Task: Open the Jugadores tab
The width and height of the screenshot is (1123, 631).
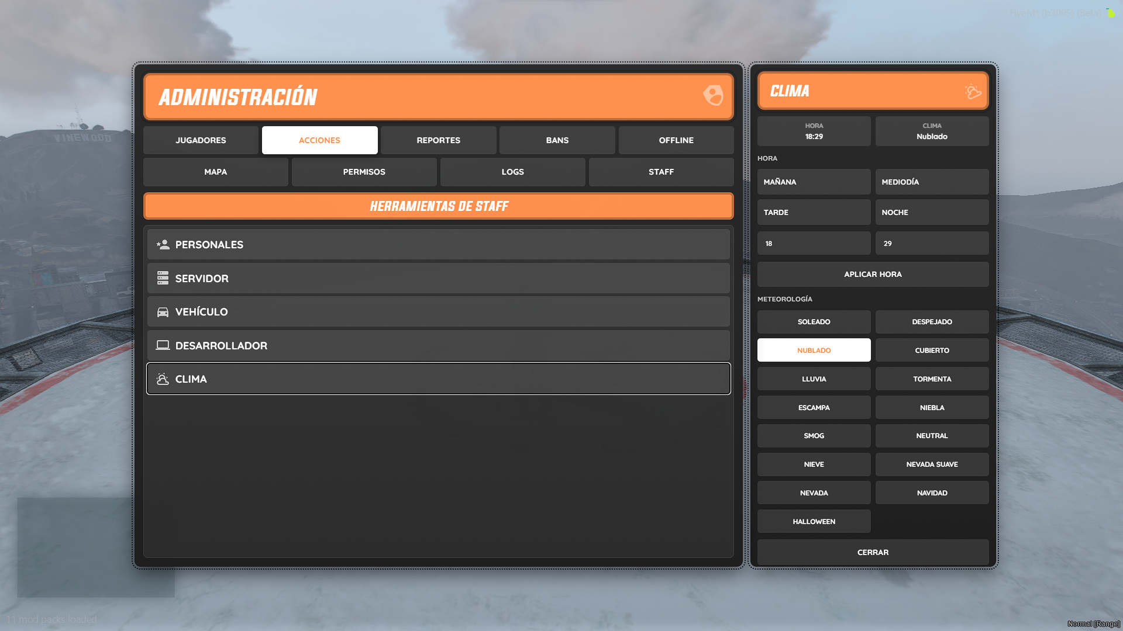Action: click(x=201, y=140)
